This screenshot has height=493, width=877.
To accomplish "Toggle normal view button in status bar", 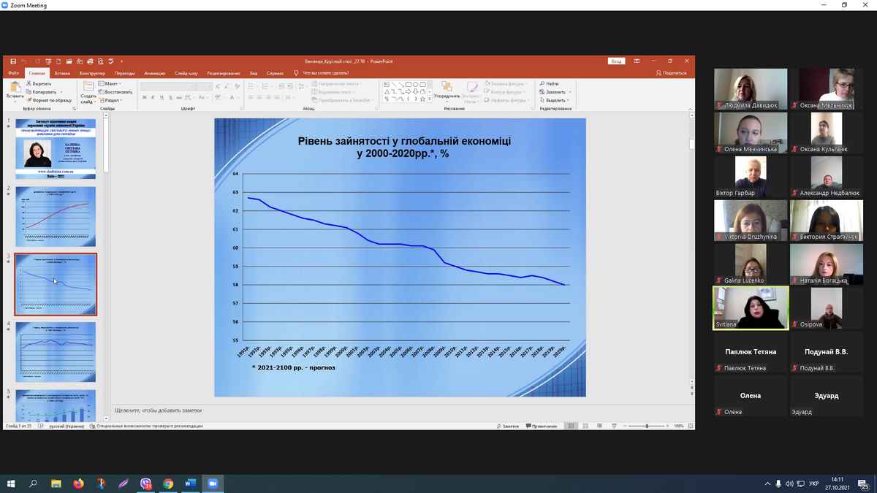I will pyautogui.click(x=571, y=426).
